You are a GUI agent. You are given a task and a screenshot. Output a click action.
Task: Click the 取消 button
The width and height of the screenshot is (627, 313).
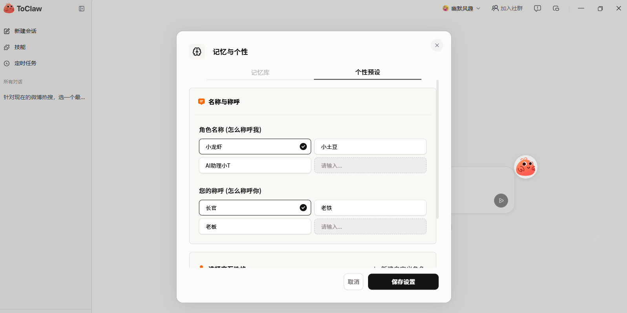pos(353,282)
